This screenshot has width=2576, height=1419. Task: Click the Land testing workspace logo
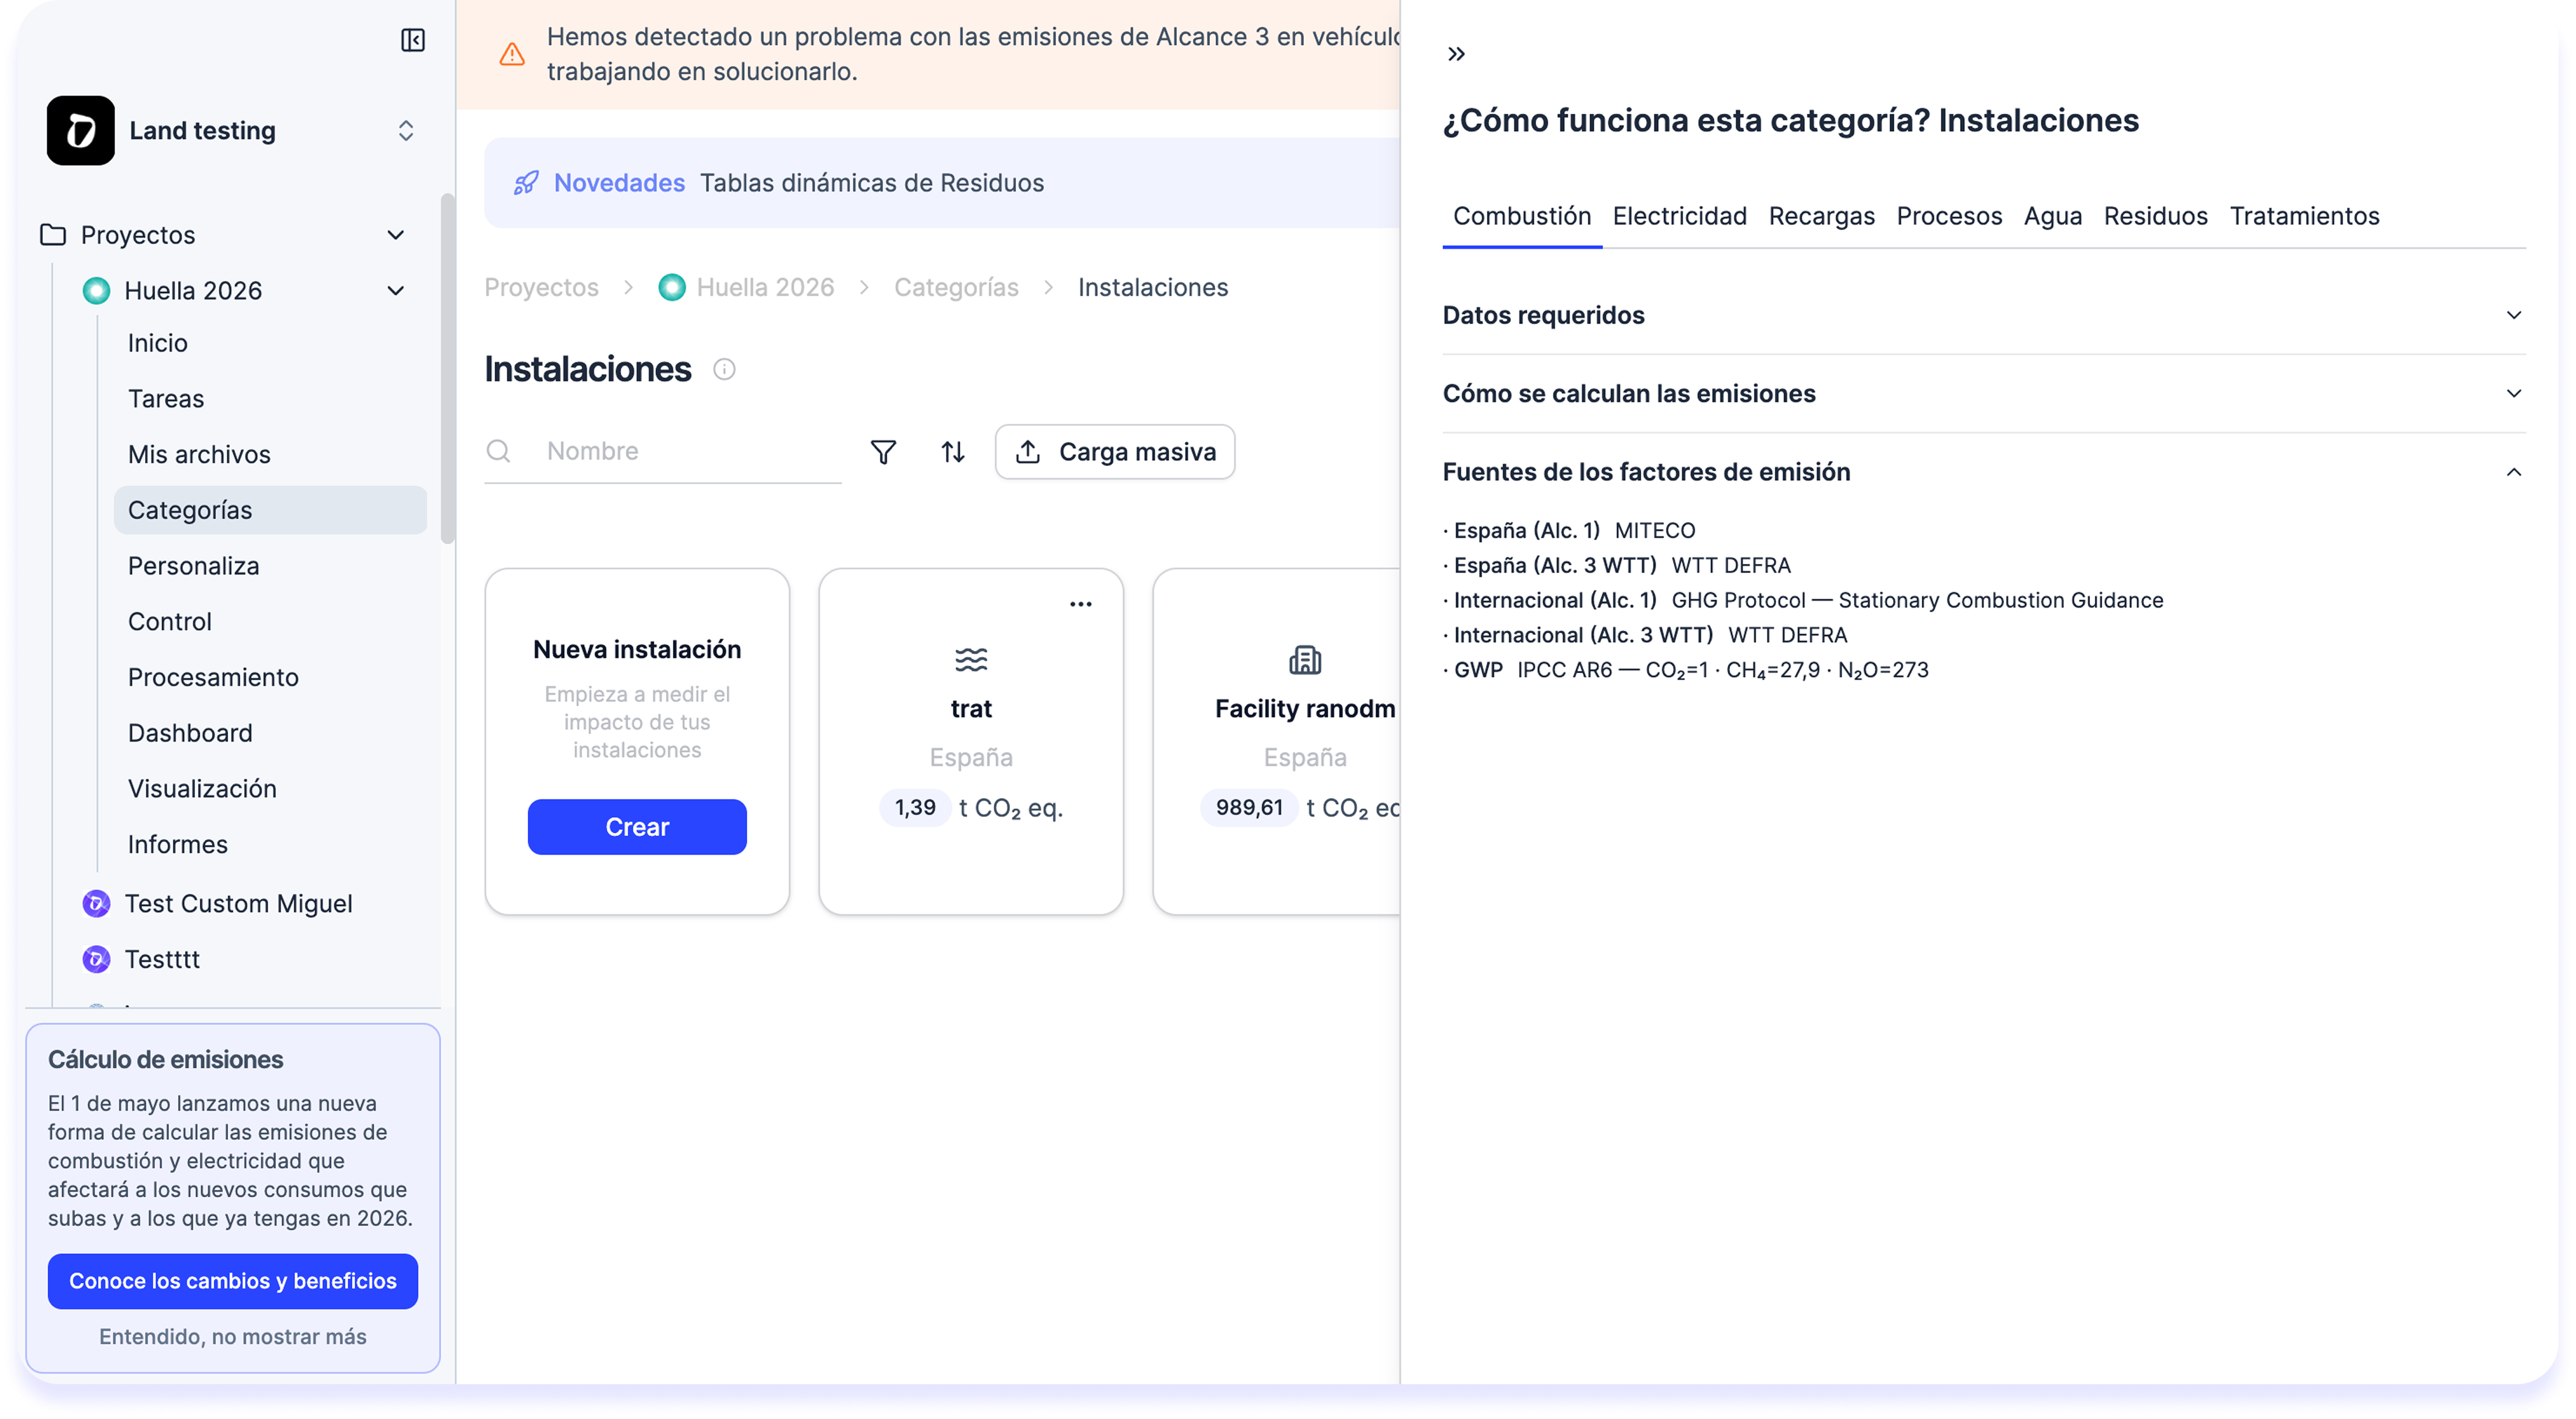80,130
